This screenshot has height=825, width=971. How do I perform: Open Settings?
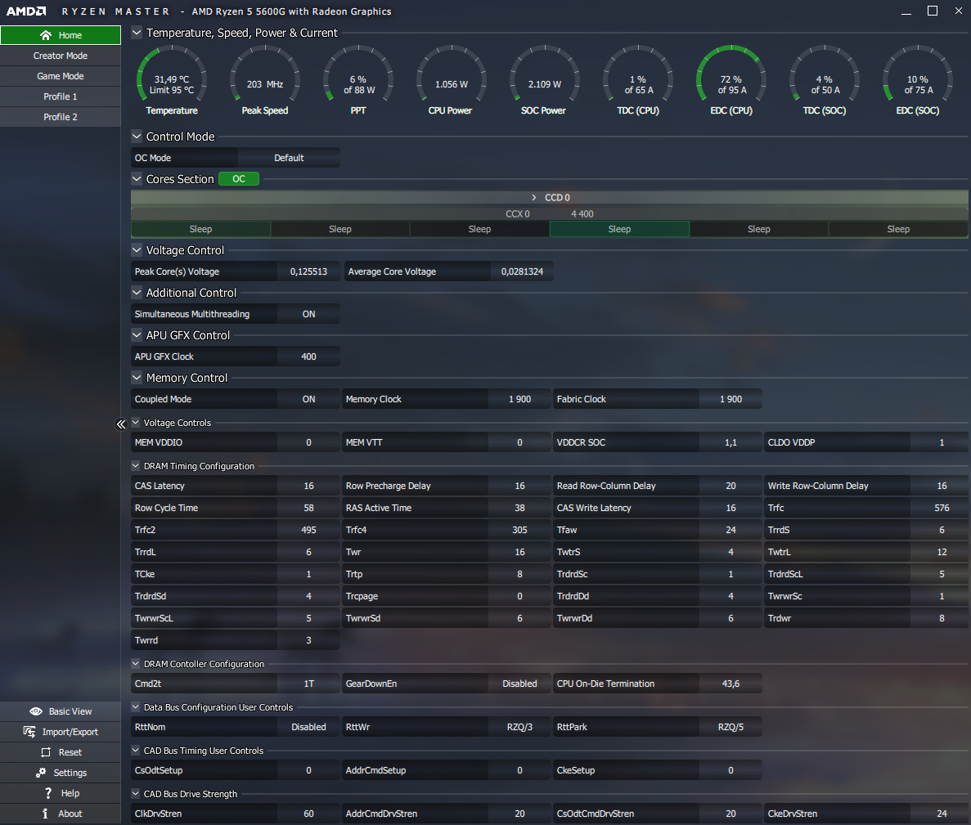tap(61, 773)
